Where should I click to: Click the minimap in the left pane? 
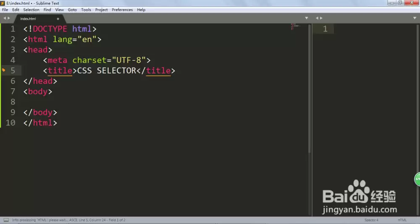295,27
